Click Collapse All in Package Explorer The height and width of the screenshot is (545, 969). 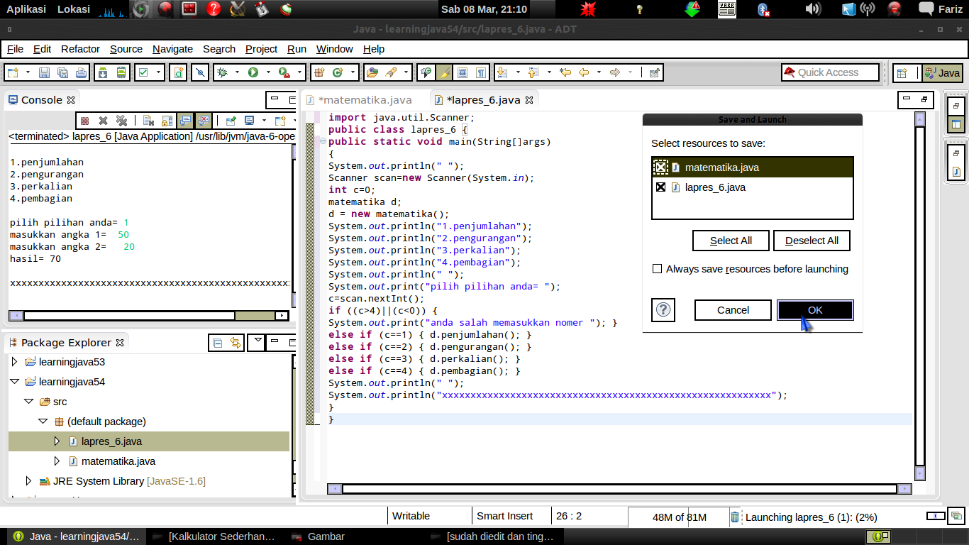[218, 343]
